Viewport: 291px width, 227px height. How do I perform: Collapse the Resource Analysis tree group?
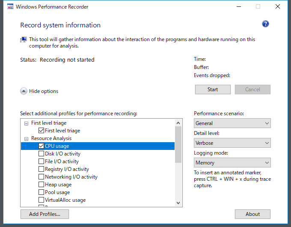[27, 139]
